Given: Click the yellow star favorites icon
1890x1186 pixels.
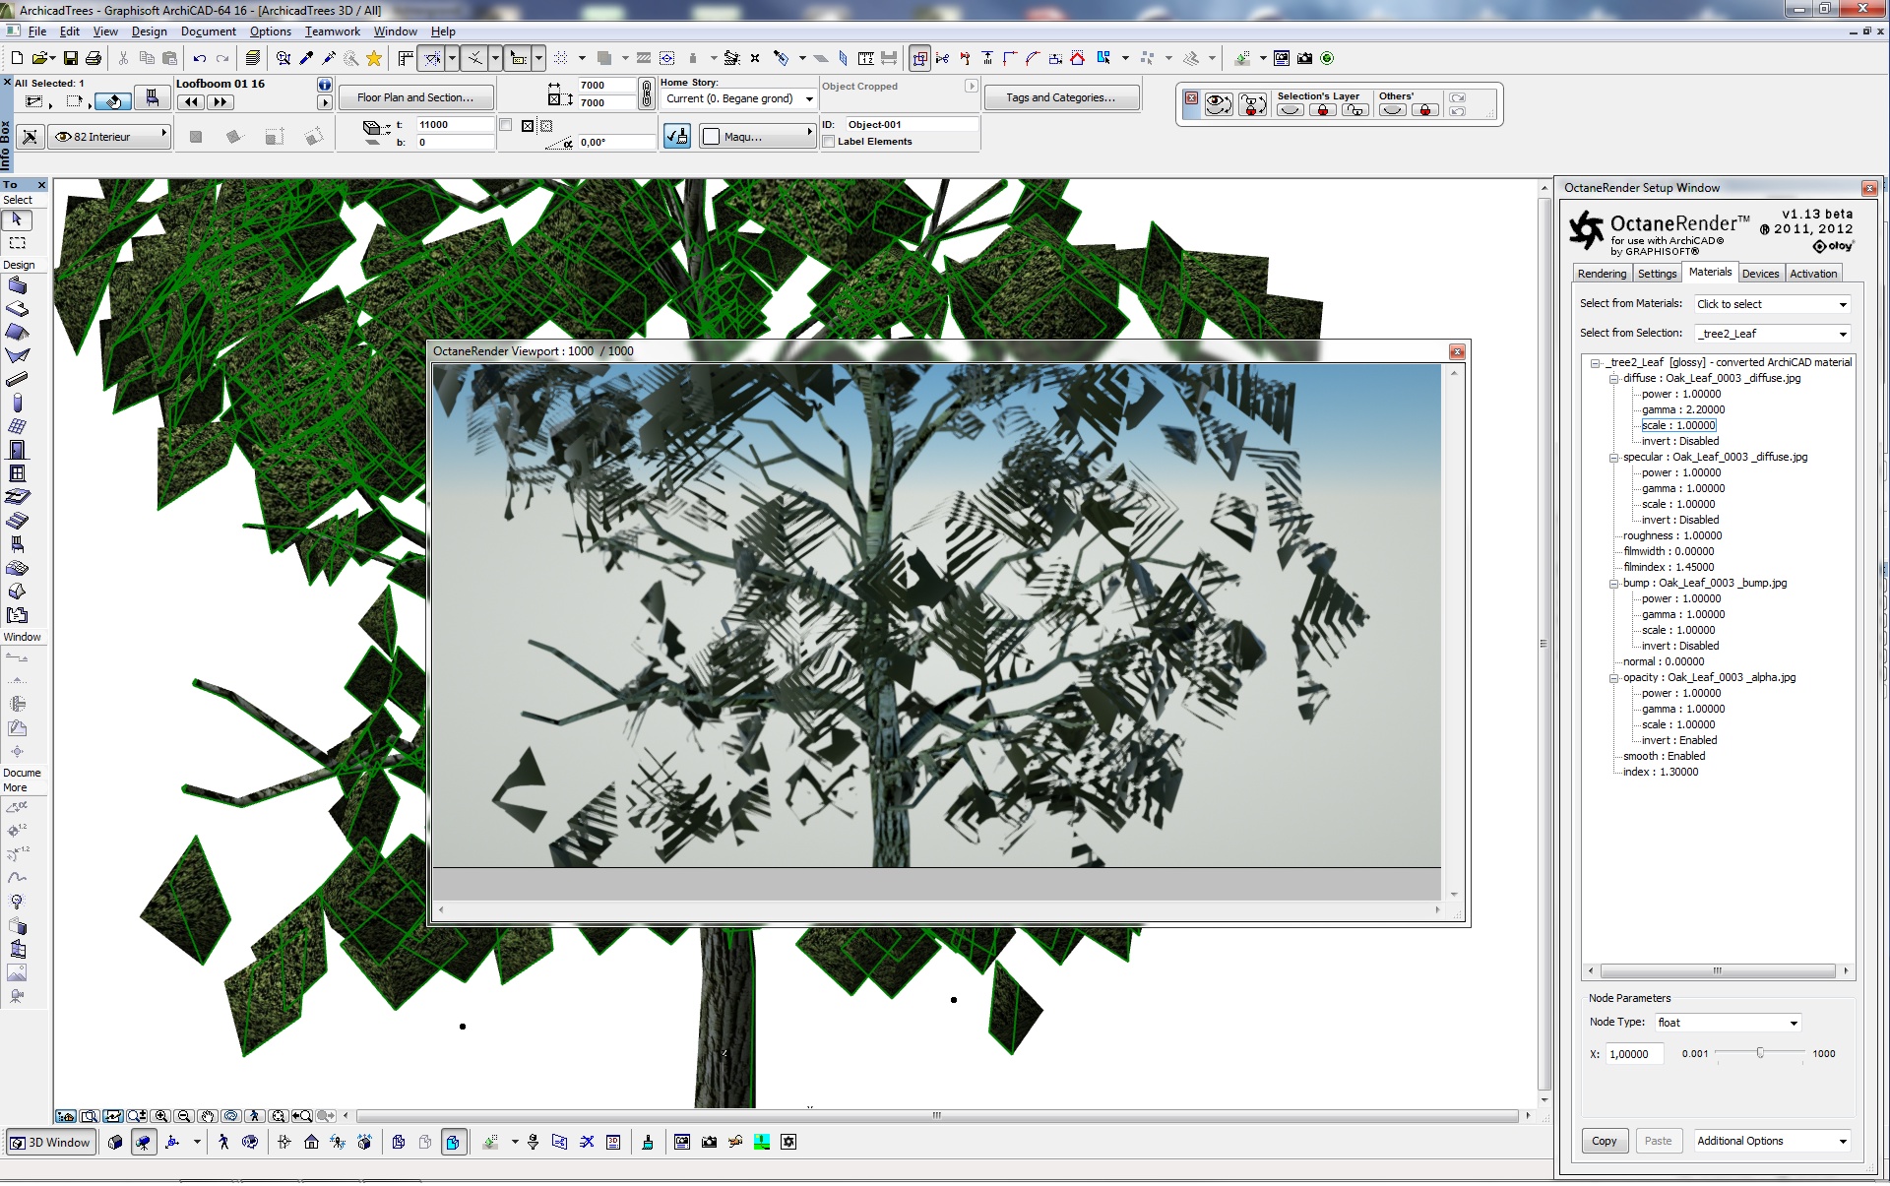Looking at the screenshot, I should [x=374, y=58].
